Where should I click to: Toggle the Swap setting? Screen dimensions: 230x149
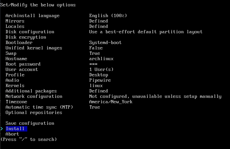pos(11,53)
